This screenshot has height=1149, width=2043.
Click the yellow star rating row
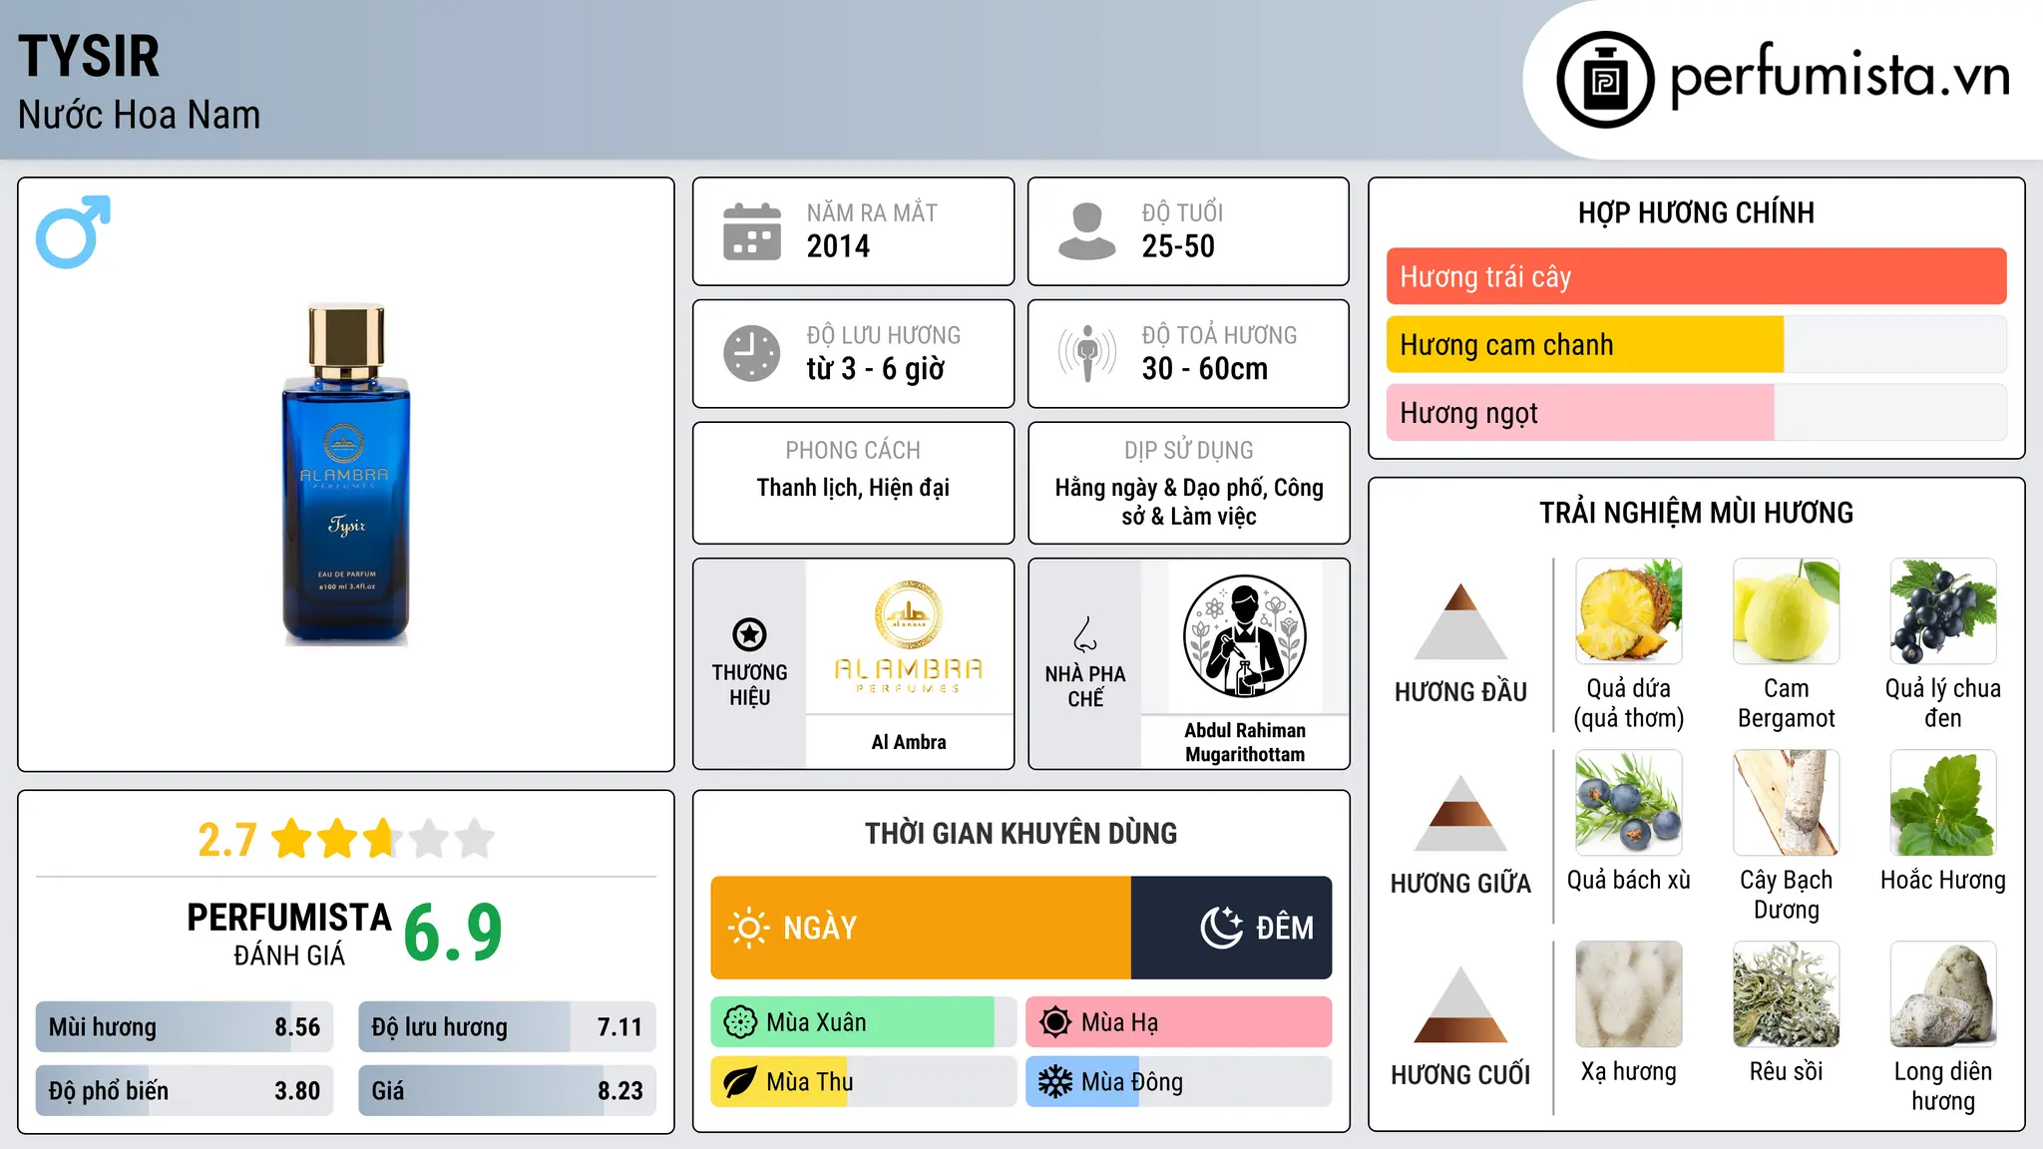[383, 839]
